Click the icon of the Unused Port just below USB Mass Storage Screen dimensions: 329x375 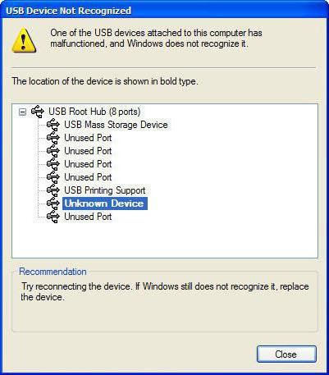pyautogui.click(x=53, y=138)
